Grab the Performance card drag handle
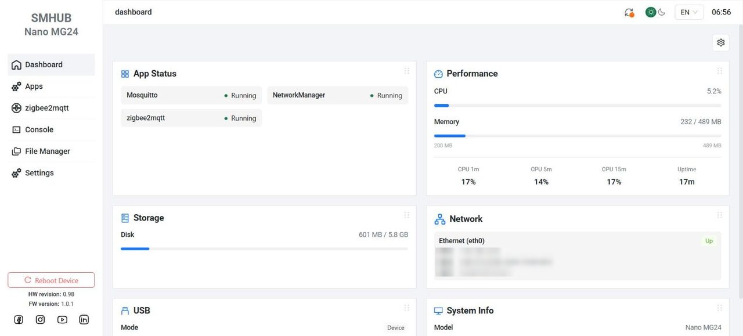The height and width of the screenshot is (336, 743). pos(720,71)
